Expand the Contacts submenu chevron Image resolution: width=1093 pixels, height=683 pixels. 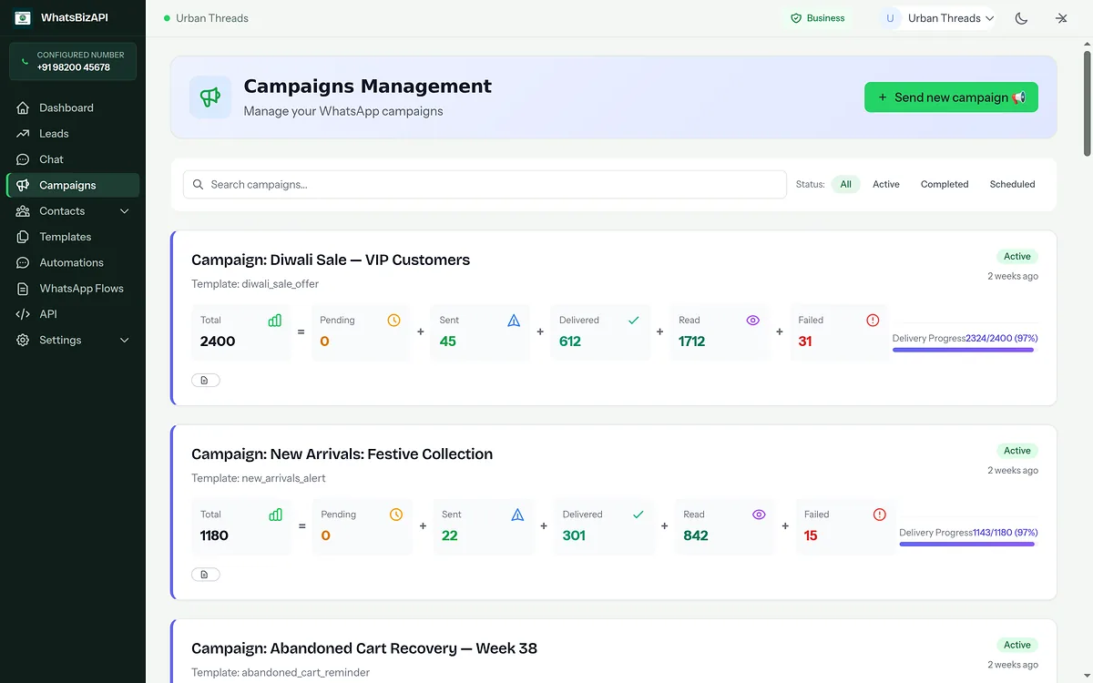pos(125,211)
